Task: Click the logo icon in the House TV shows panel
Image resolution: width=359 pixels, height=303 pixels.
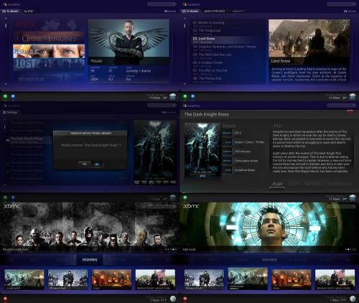Action: (4, 4)
